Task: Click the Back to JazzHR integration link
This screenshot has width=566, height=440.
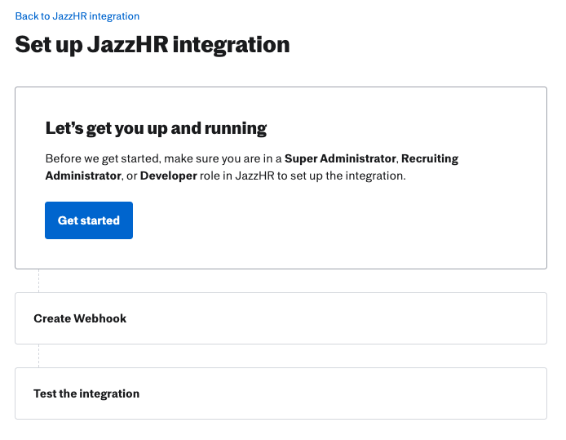Action: (x=77, y=16)
